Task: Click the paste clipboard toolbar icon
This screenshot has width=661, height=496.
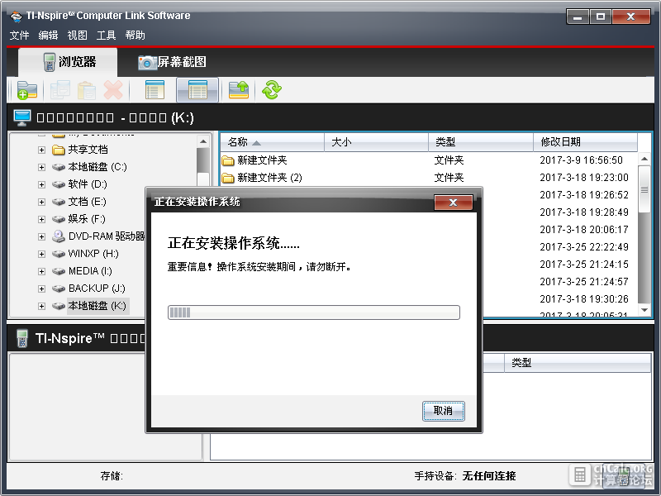Action: click(x=87, y=90)
